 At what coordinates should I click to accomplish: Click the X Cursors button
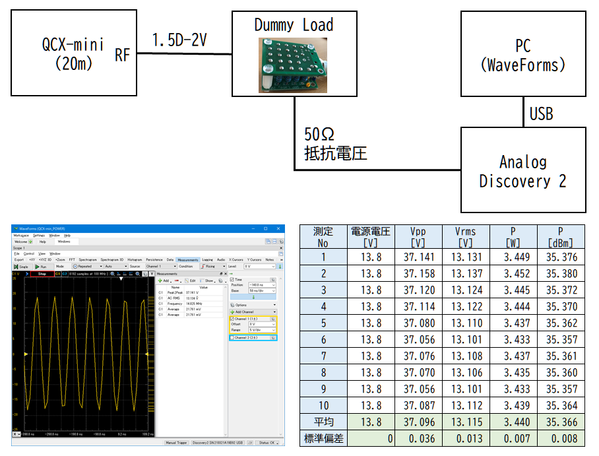(x=236, y=260)
